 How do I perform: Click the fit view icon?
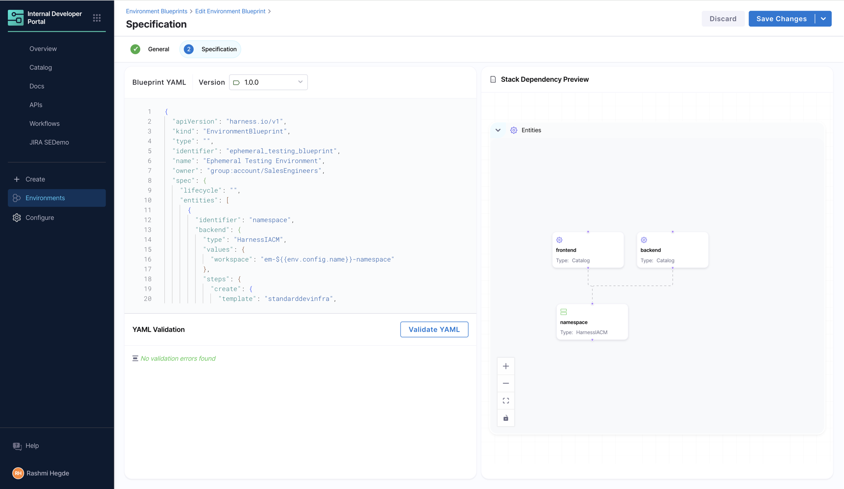coord(506,401)
